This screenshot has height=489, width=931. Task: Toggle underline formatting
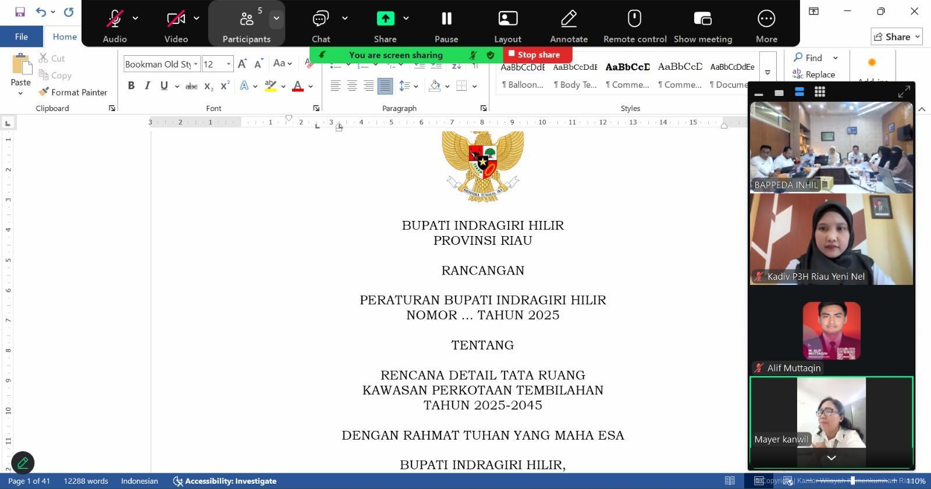point(164,86)
